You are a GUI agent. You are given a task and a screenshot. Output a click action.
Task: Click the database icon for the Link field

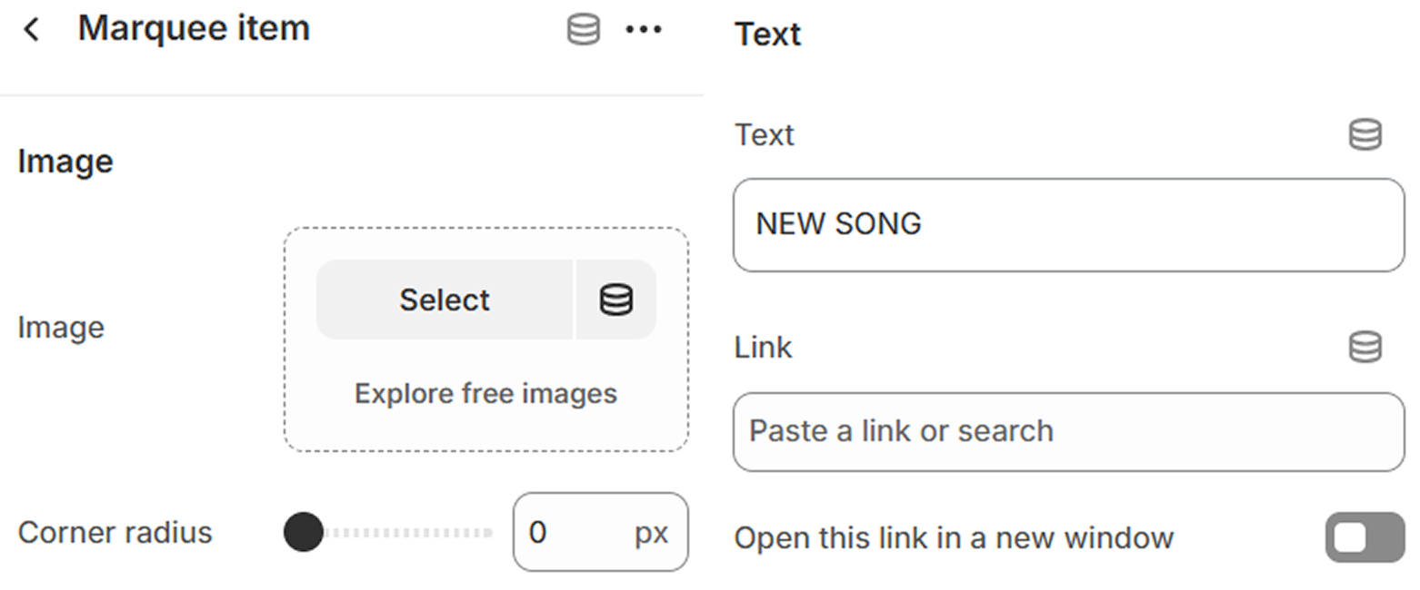click(1365, 347)
